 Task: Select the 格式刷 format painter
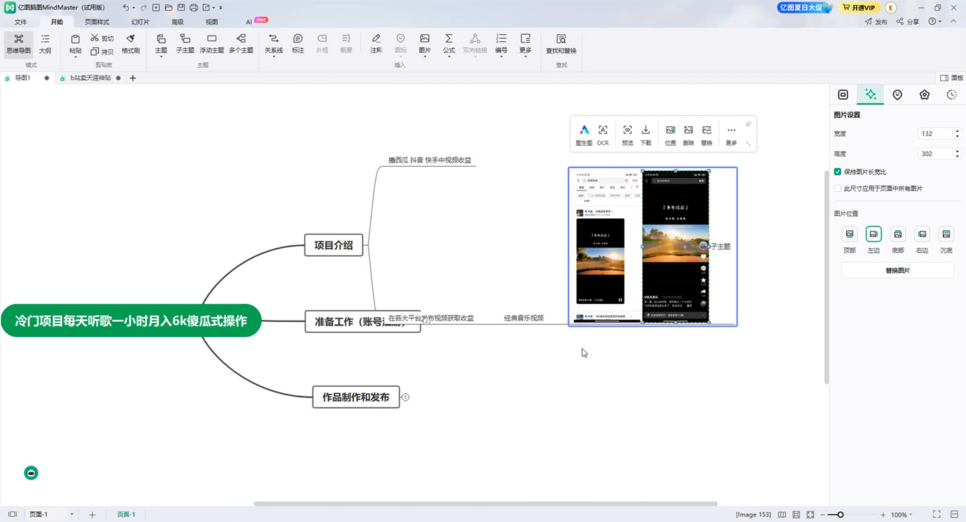(131, 43)
